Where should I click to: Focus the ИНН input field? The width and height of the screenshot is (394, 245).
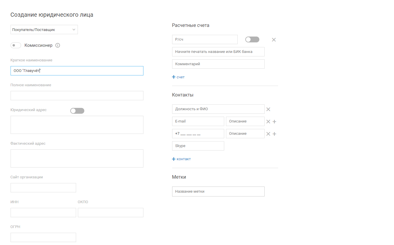pyautogui.click(x=43, y=213)
